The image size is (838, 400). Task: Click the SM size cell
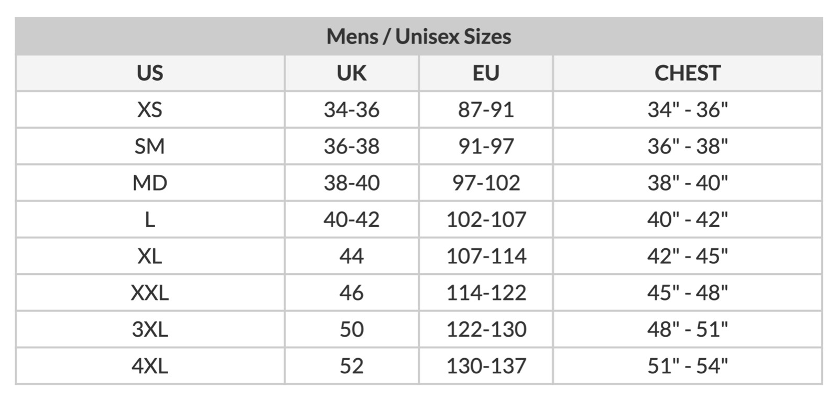150,147
